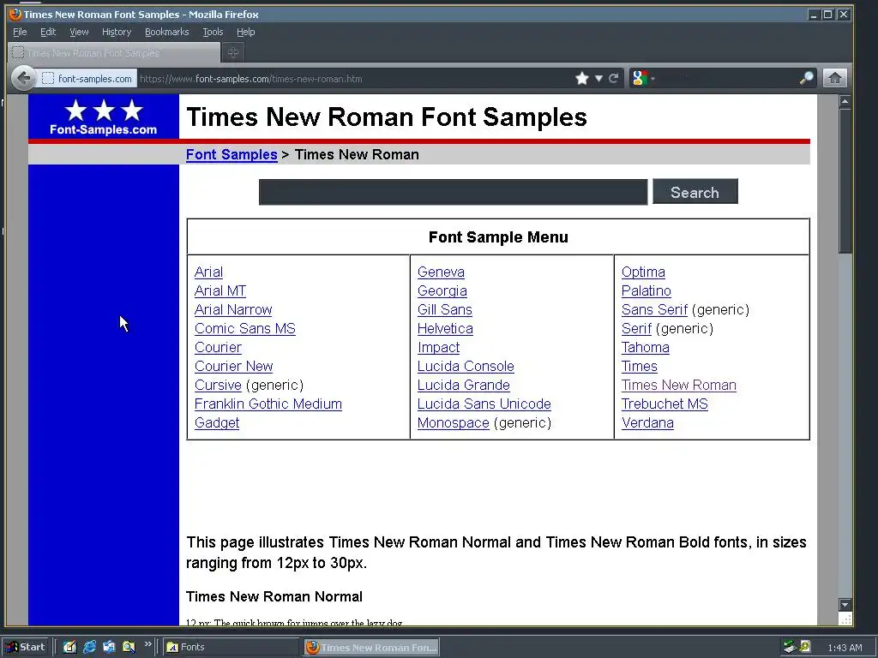878x658 pixels.
Task: Select the Times New Roman Font Samples tab
Action: (114, 52)
